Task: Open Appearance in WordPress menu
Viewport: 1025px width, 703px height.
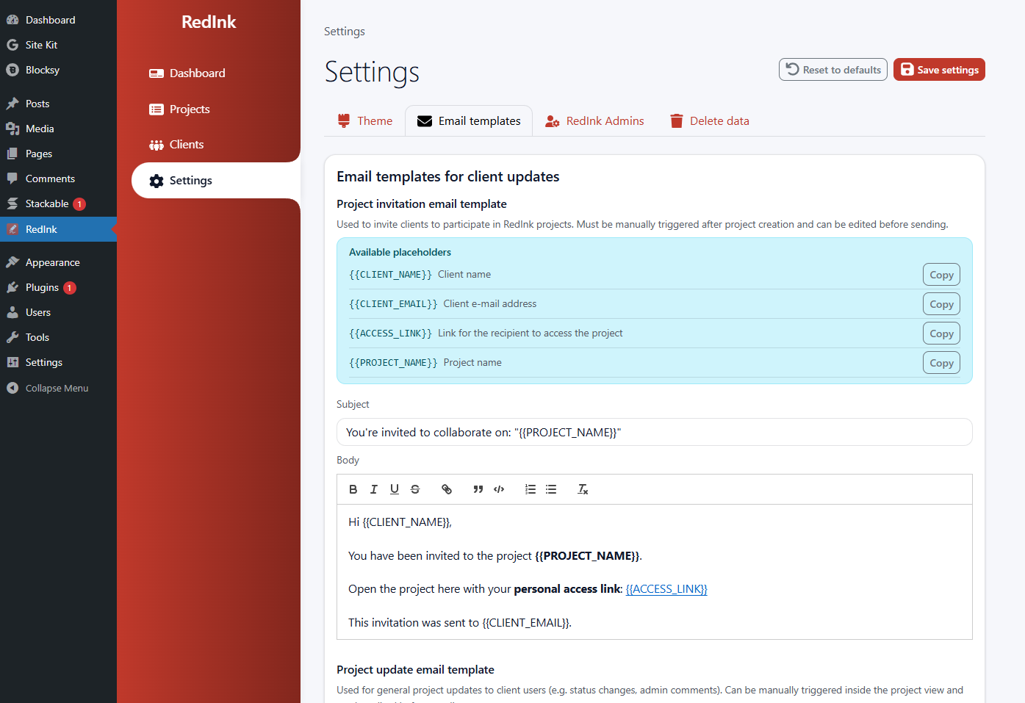Action: point(58,262)
